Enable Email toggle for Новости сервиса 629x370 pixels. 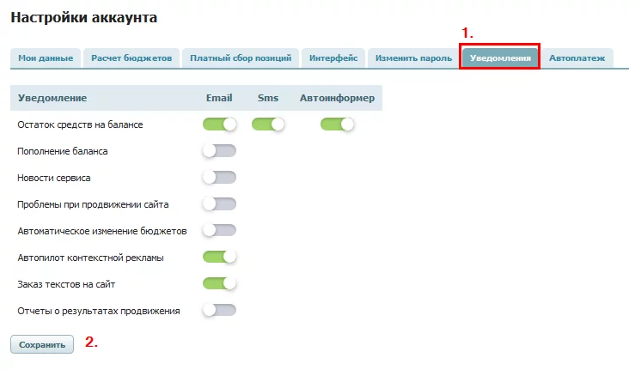point(219,177)
